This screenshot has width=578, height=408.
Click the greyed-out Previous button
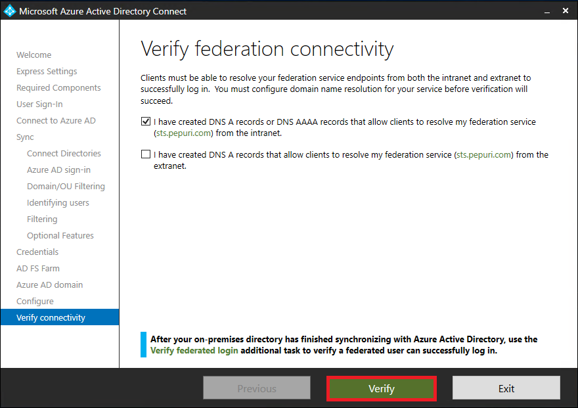tap(257, 388)
